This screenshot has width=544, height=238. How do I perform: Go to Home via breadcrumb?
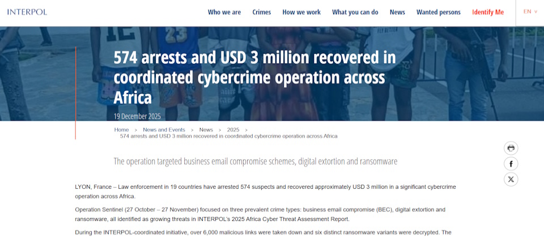point(121,130)
